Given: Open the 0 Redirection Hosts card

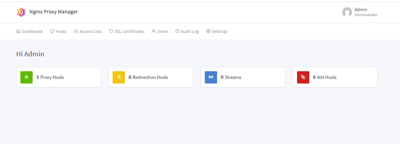Looking at the screenshot, I should point(151,77).
